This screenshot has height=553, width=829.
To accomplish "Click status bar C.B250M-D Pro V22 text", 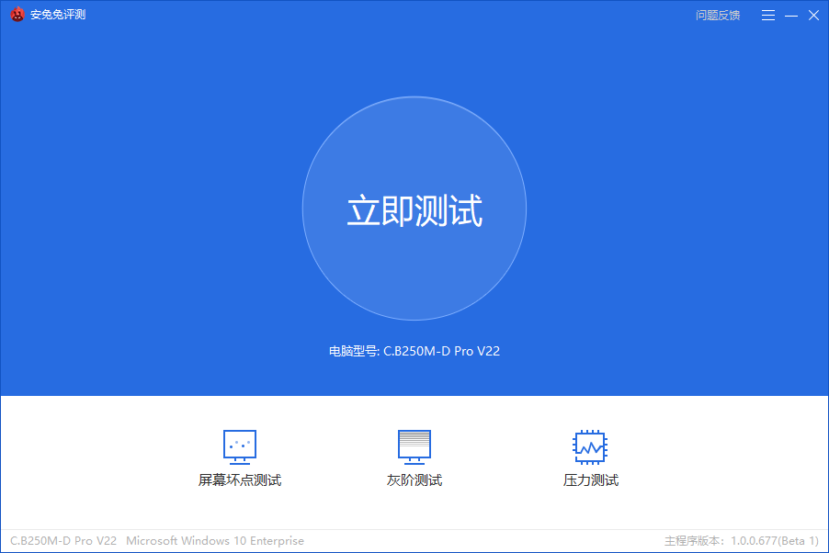I will [63, 541].
